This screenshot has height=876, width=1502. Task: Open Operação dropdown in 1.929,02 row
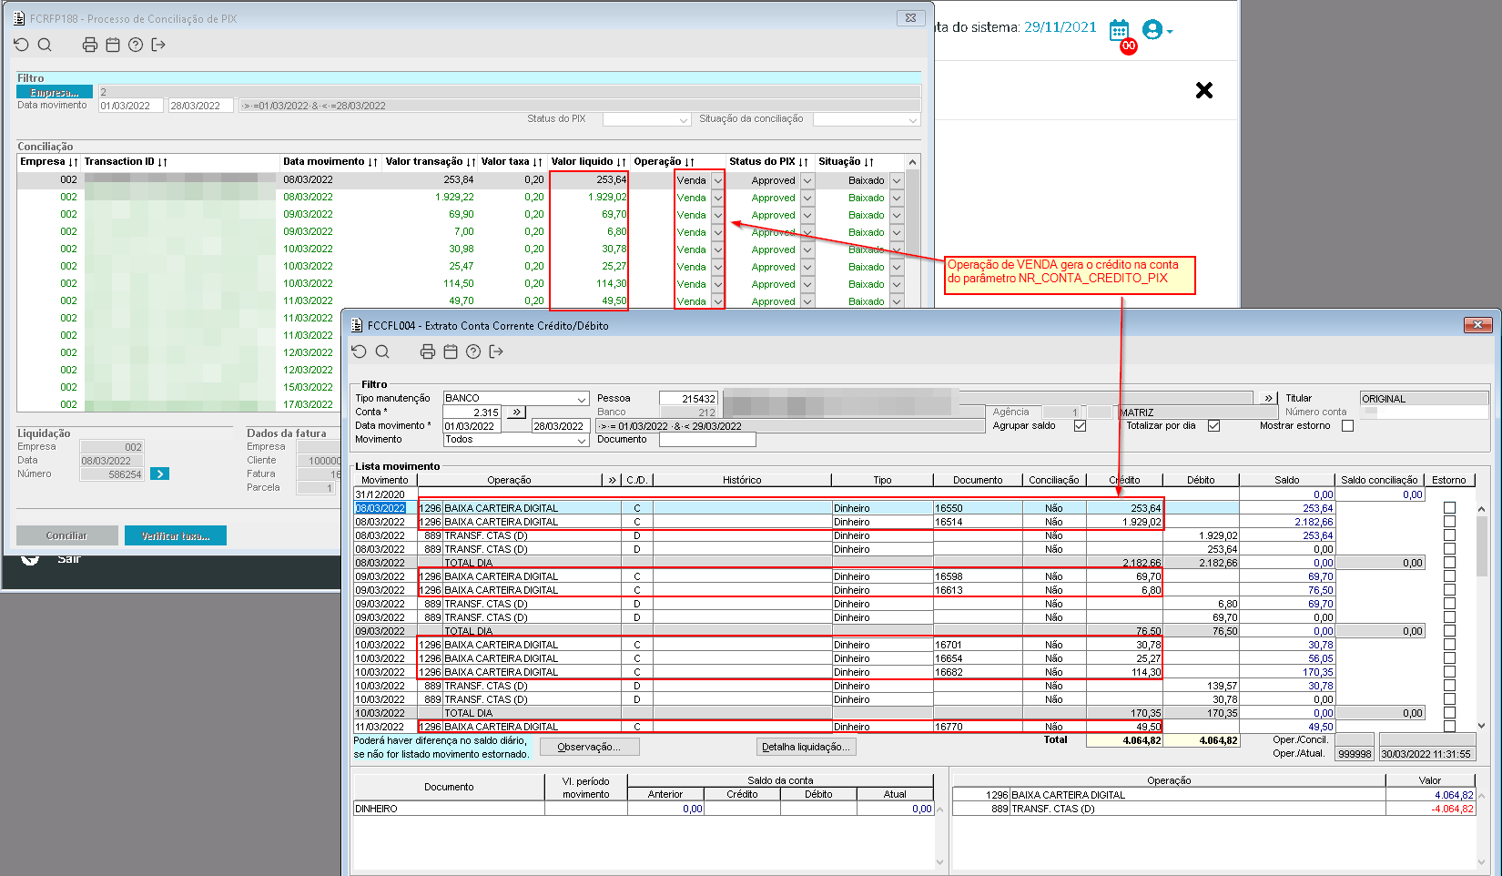tap(717, 198)
